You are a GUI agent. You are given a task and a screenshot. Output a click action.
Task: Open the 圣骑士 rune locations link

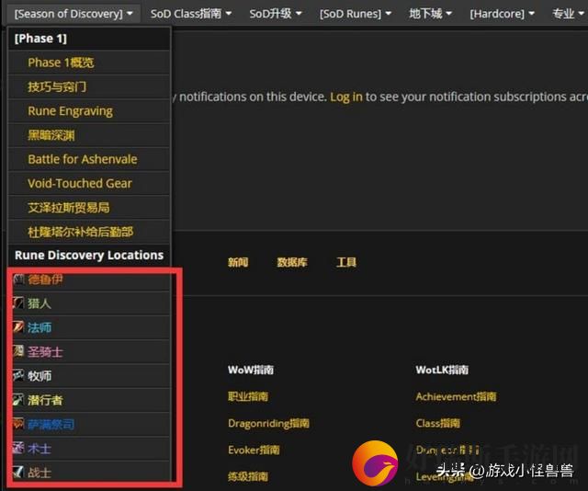(45, 352)
